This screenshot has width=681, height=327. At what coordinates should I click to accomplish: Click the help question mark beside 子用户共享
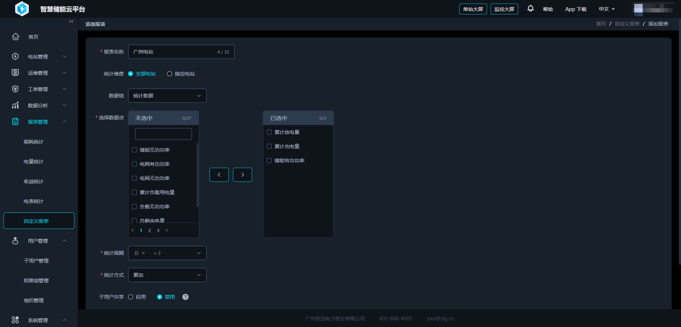click(185, 297)
